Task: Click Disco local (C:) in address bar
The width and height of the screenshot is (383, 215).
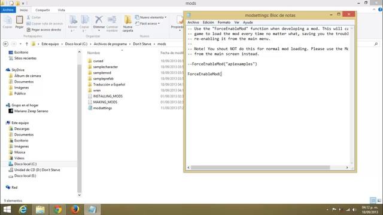Action: 76,44
